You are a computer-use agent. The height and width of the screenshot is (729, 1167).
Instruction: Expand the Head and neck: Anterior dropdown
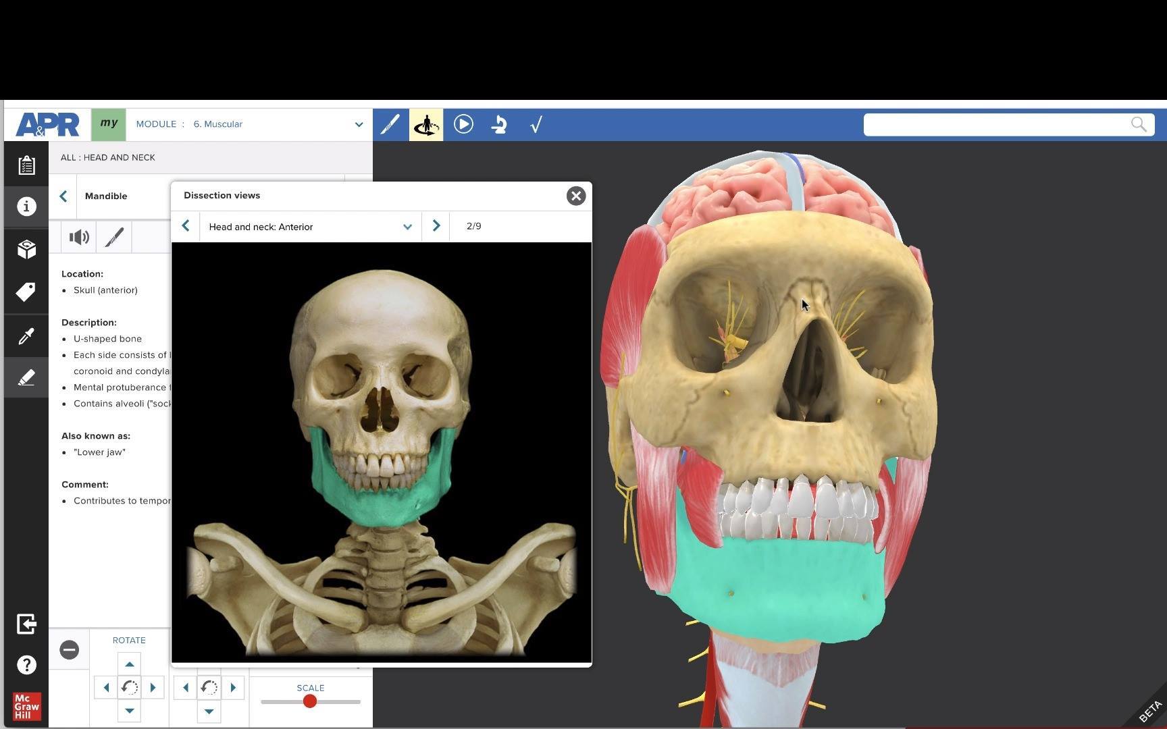311,227
